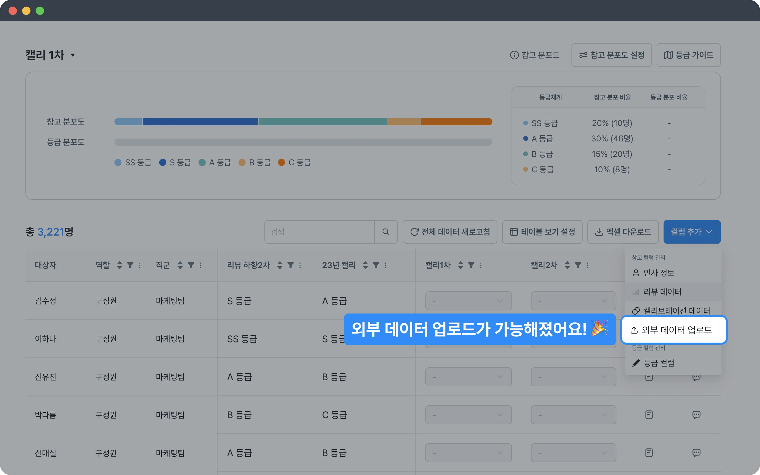Screen dimensions: 760x475
Task: Click the 등급 분포도 progress bar
Action: (303, 142)
